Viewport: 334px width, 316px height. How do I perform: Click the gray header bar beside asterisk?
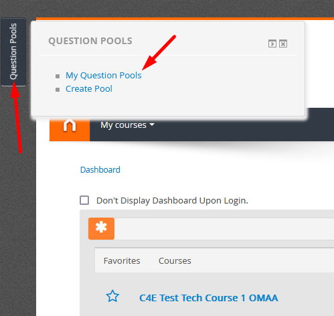pyautogui.click(x=224, y=229)
